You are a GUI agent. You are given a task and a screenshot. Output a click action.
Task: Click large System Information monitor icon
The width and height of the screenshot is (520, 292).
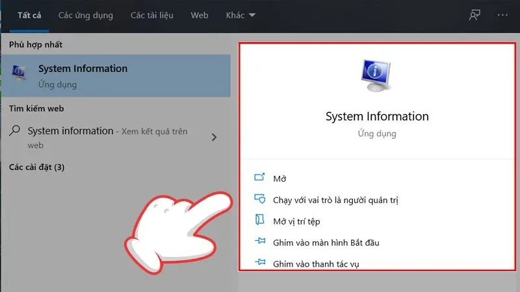pyautogui.click(x=376, y=75)
